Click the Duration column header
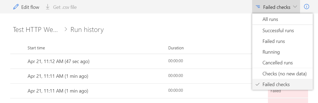318x103 pixels. click(176, 48)
